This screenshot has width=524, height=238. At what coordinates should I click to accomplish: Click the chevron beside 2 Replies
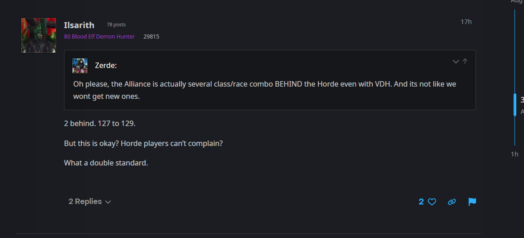[108, 202]
